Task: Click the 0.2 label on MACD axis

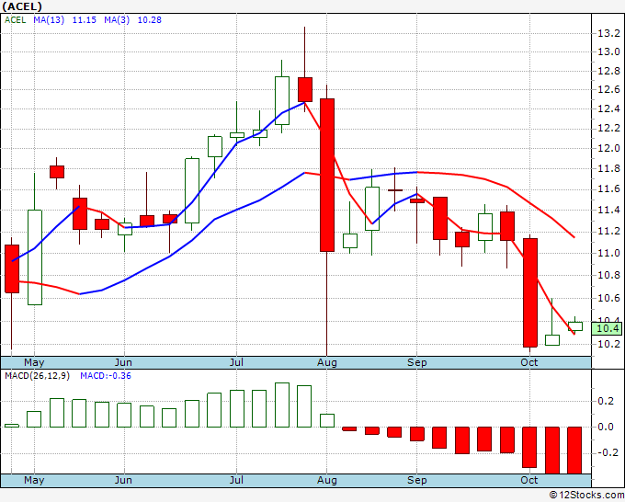Action: click(606, 401)
